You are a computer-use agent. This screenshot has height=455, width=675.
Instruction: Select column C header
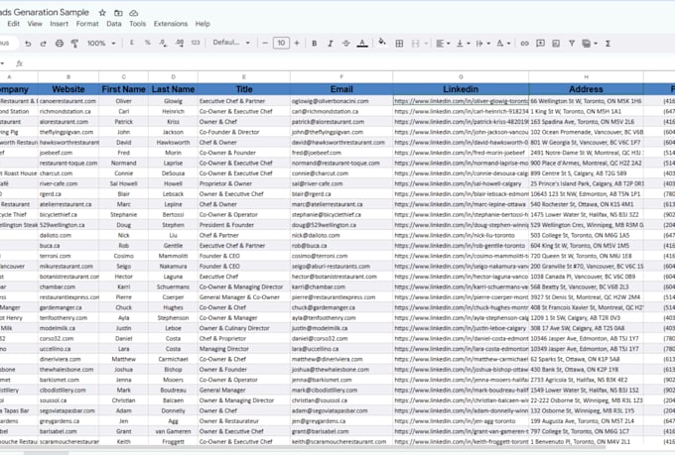(123, 77)
